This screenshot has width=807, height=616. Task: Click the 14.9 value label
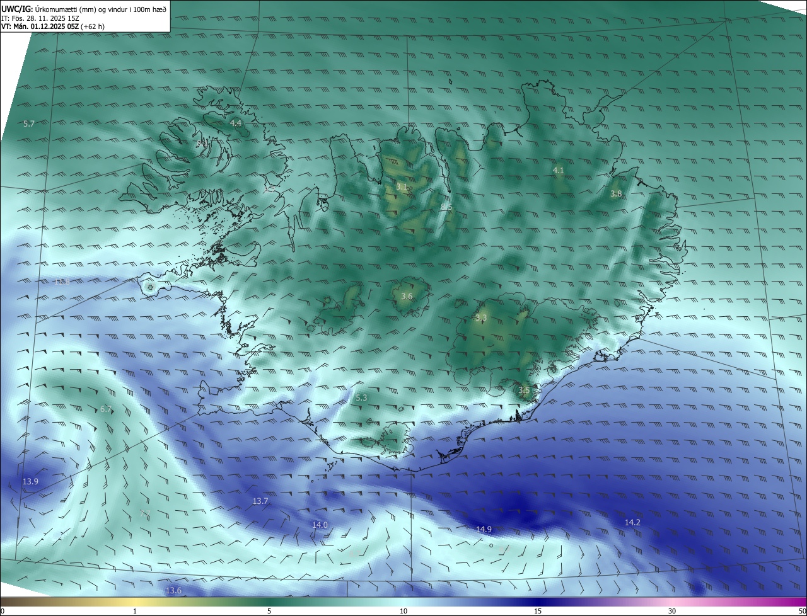coord(484,530)
